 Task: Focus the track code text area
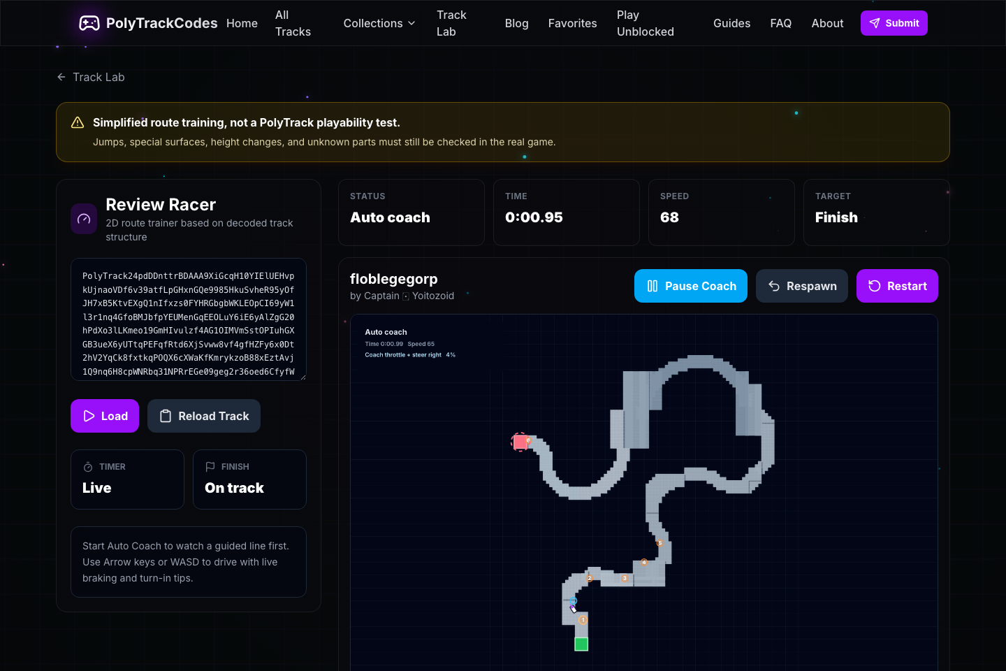(x=189, y=319)
